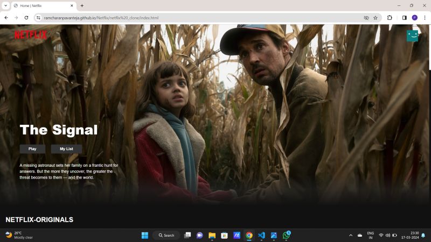
Task: Click the crossed-out eye icon in the address bar
Action: point(366,18)
